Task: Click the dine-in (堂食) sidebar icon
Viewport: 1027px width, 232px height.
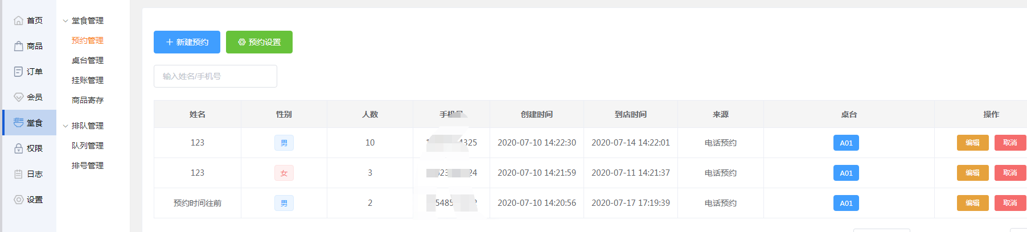Action: pyautogui.click(x=19, y=123)
